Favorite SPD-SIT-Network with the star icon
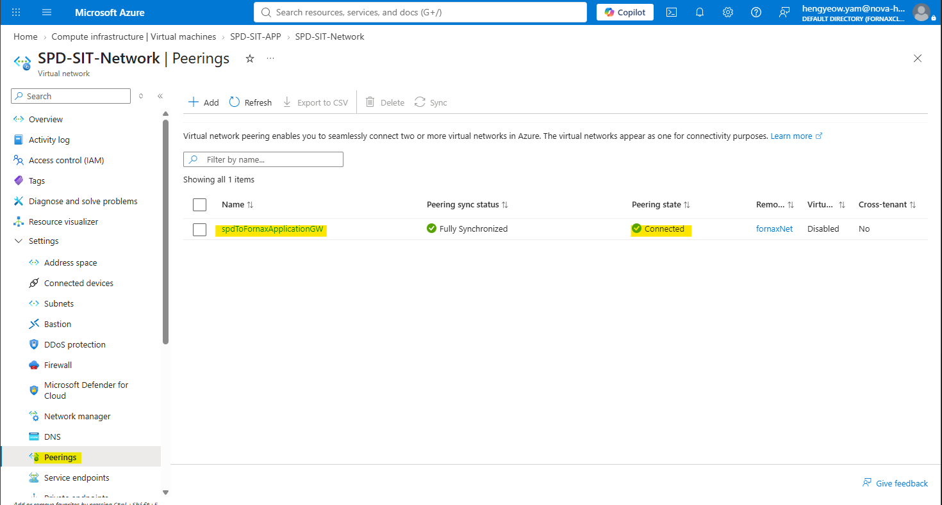Viewport: 942px width, 505px height. point(250,58)
